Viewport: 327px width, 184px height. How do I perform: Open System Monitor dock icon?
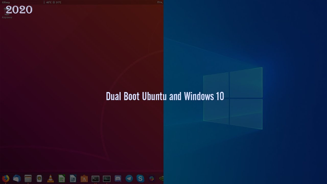[x=107, y=178]
